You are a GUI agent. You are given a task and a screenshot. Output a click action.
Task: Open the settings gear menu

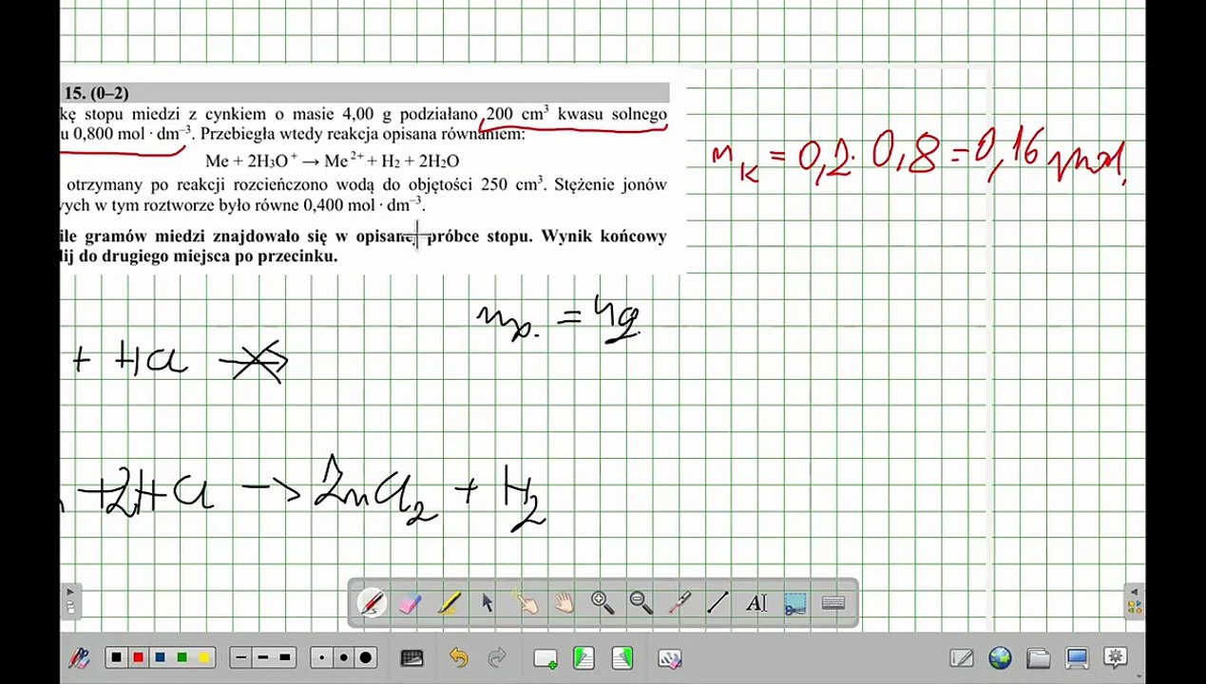[x=1116, y=657]
